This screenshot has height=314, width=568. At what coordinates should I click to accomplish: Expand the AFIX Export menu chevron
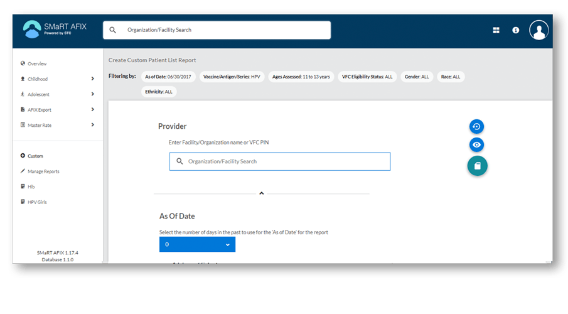[x=93, y=109]
